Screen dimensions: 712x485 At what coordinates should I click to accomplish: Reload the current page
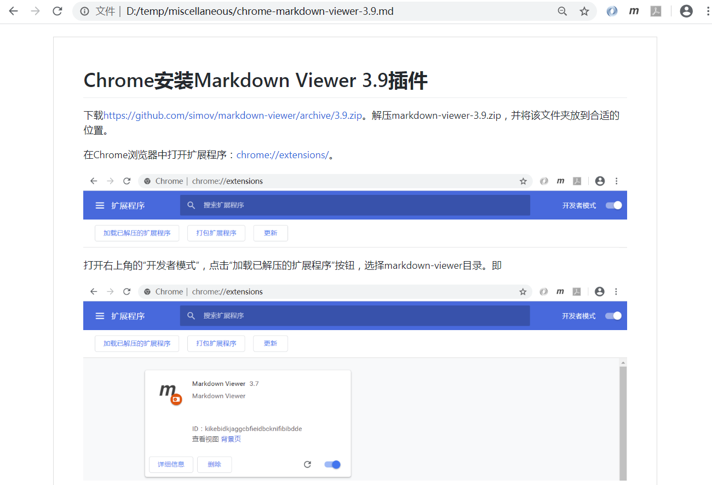pyautogui.click(x=57, y=11)
